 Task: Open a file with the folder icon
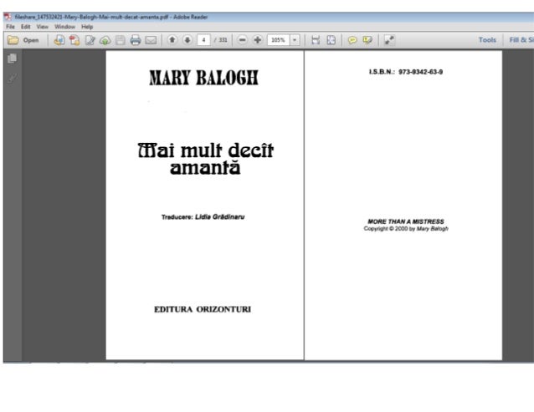click(x=13, y=40)
